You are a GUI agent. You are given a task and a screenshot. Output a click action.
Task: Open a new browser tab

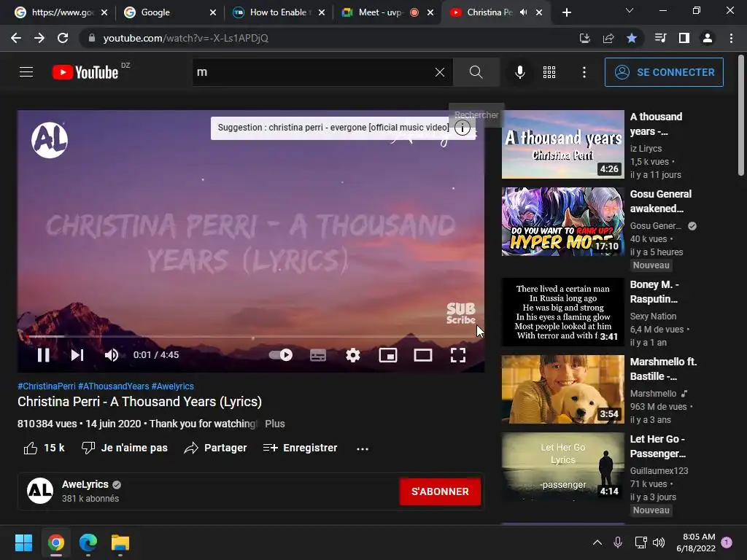pyautogui.click(x=566, y=12)
